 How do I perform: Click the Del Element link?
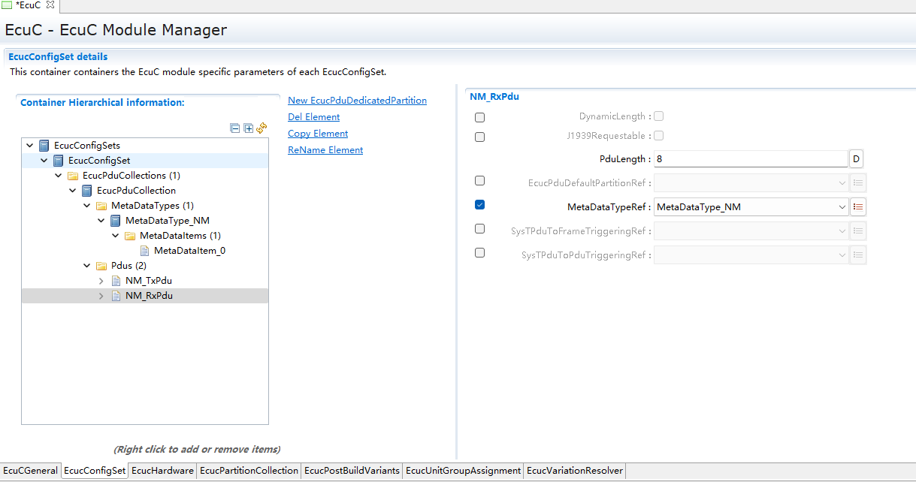pos(313,117)
